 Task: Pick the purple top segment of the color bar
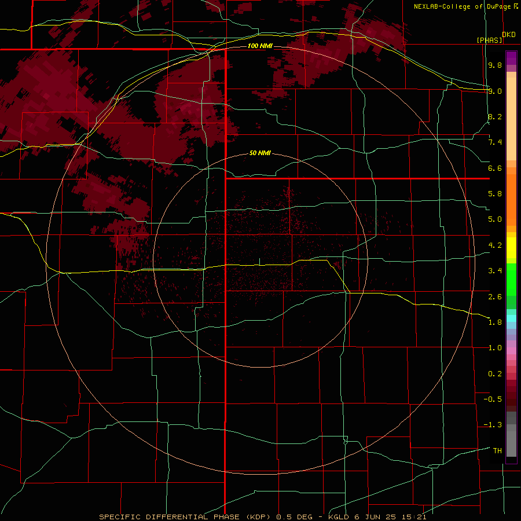click(x=511, y=58)
